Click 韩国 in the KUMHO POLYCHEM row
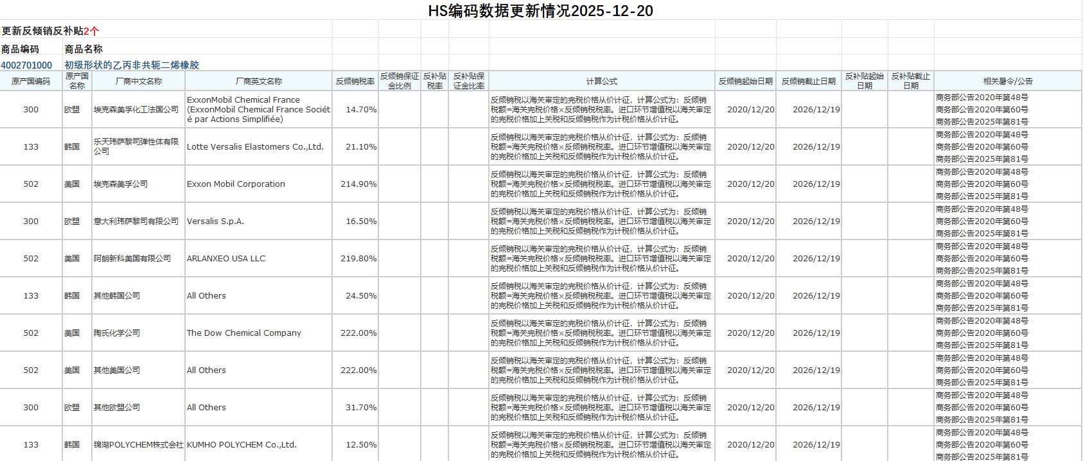 [77, 444]
